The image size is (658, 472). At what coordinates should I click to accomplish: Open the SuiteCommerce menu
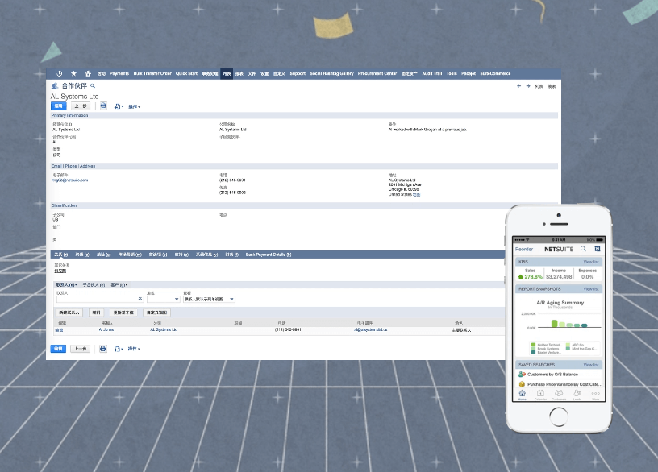pyautogui.click(x=495, y=73)
